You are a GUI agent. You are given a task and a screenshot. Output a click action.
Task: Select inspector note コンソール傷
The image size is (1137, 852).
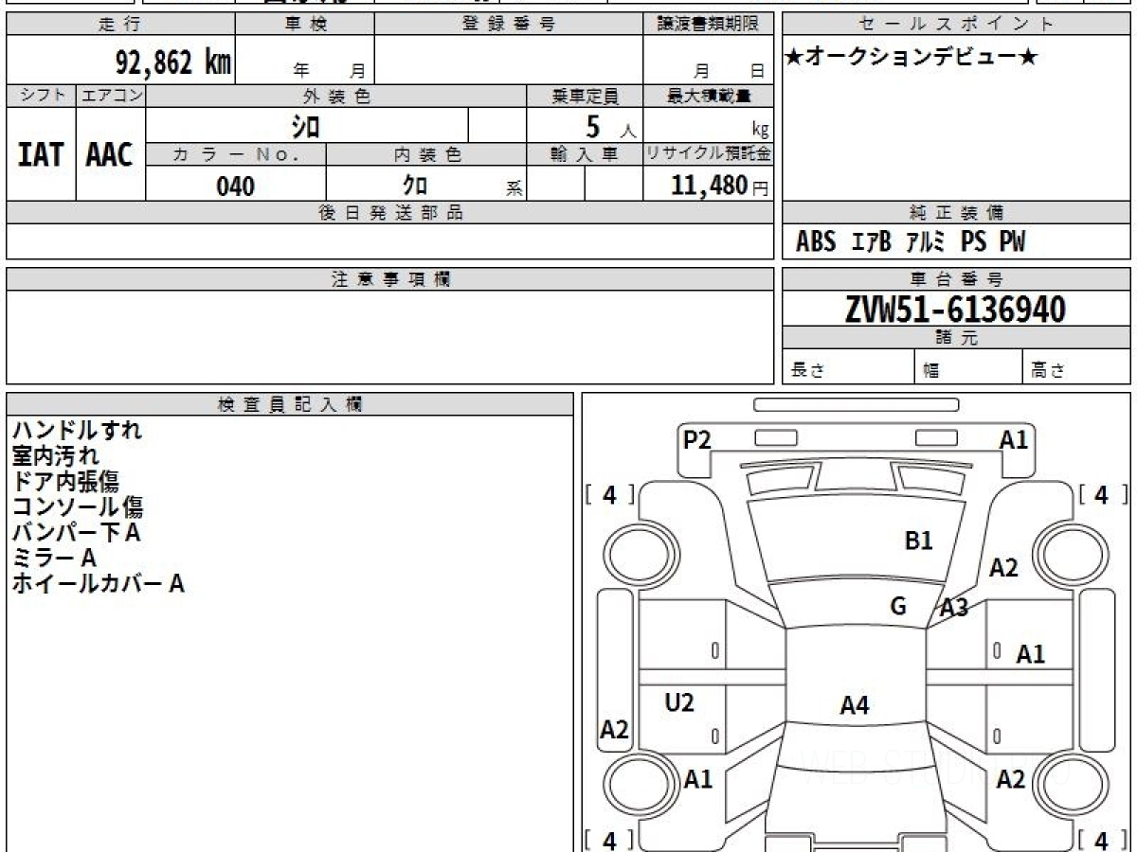click(x=78, y=506)
